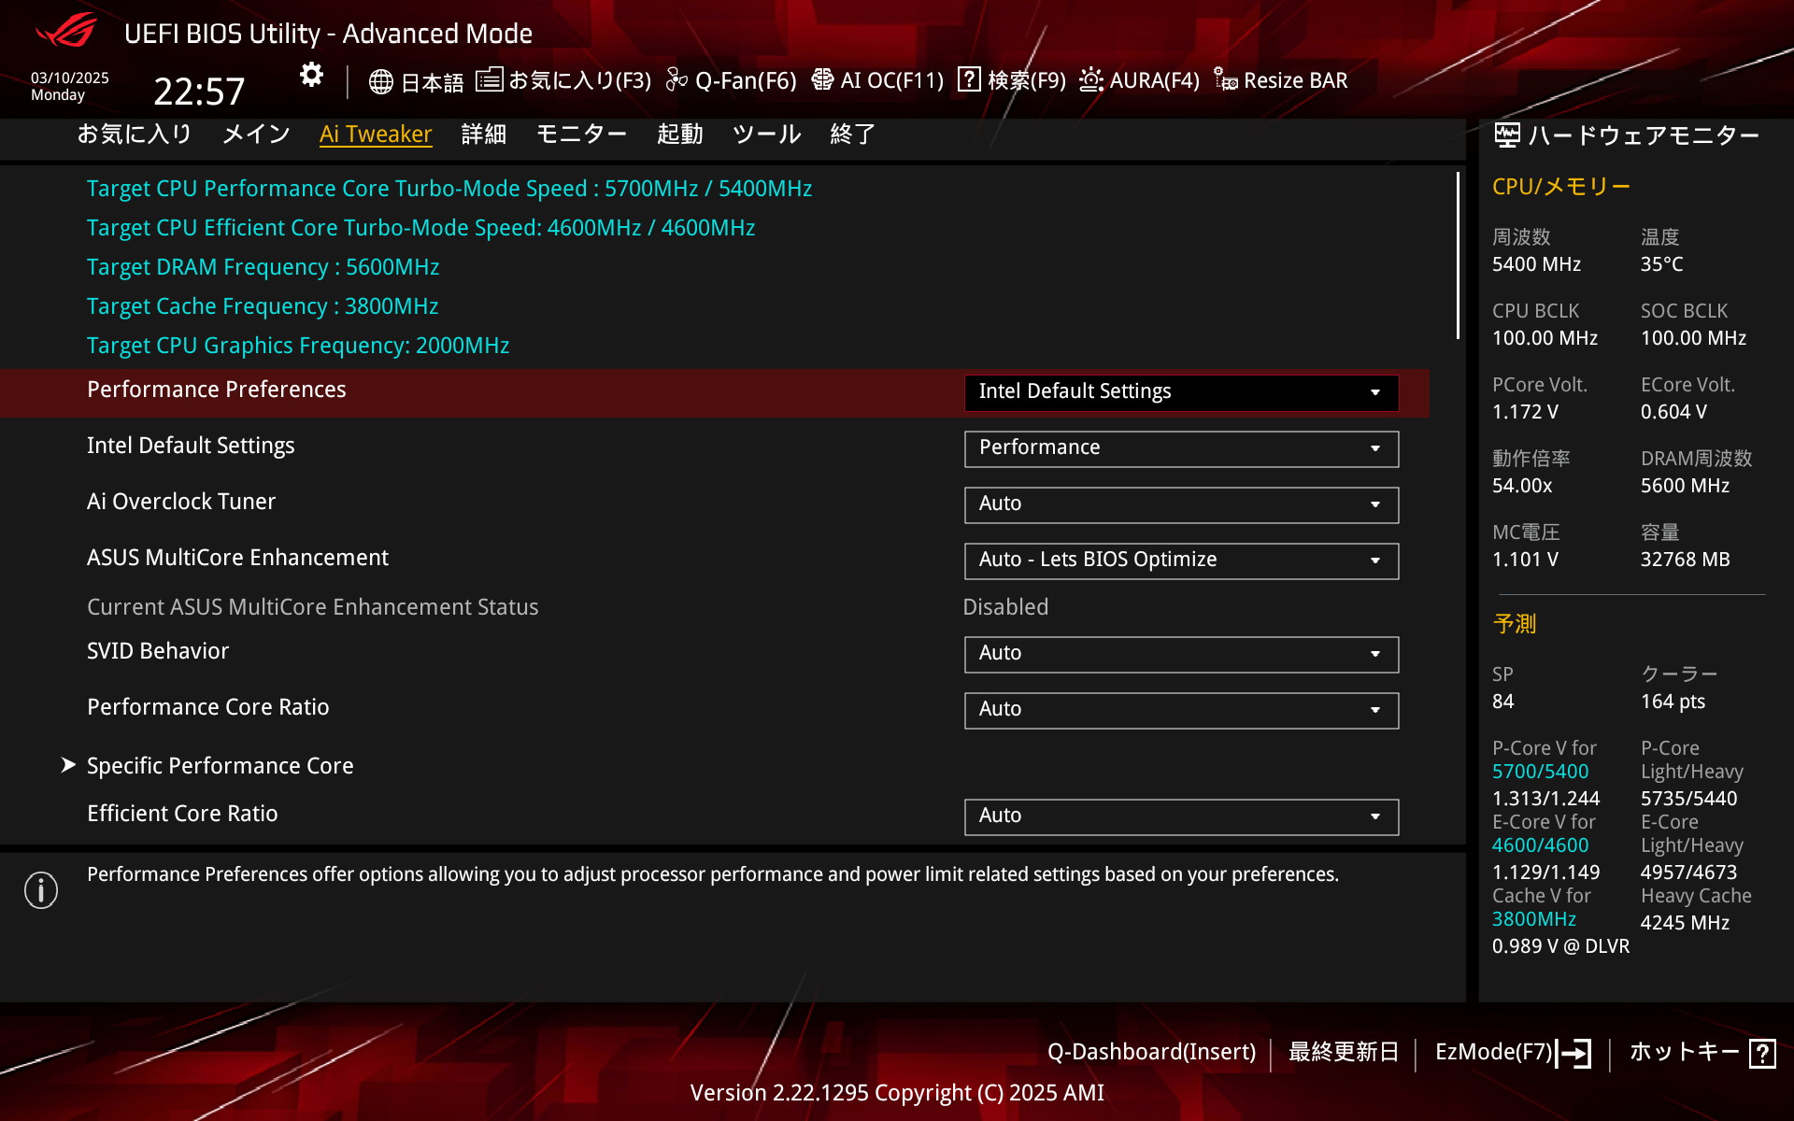Click the EzMode exit arrow icon
This screenshot has height=1121, width=1794.
pos(1573,1053)
